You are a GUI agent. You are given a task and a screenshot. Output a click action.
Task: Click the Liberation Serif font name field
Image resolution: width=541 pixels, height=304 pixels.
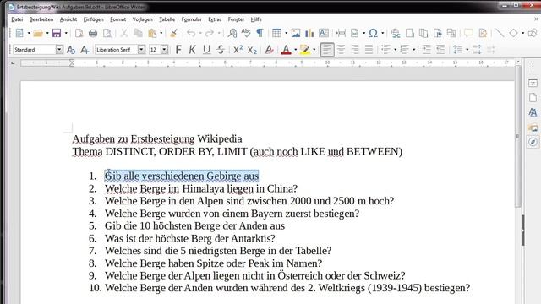pyautogui.click(x=117, y=50)
